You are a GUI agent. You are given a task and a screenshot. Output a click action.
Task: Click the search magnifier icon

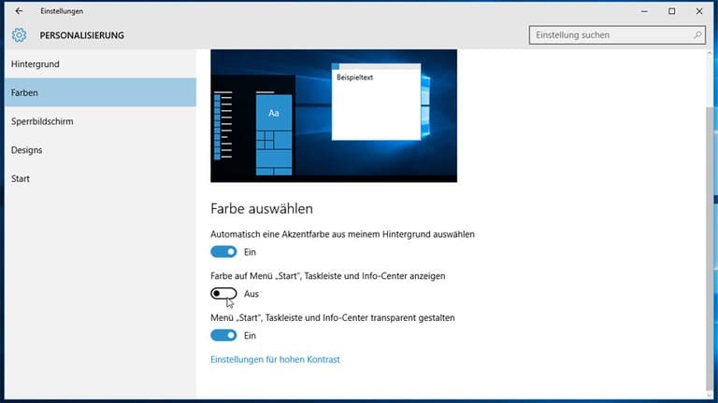click(x=696, y=35)
